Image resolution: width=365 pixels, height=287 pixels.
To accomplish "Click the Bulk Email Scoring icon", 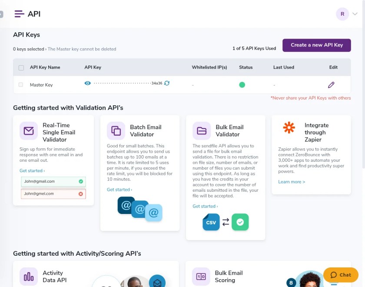I will tap(201, 277).
